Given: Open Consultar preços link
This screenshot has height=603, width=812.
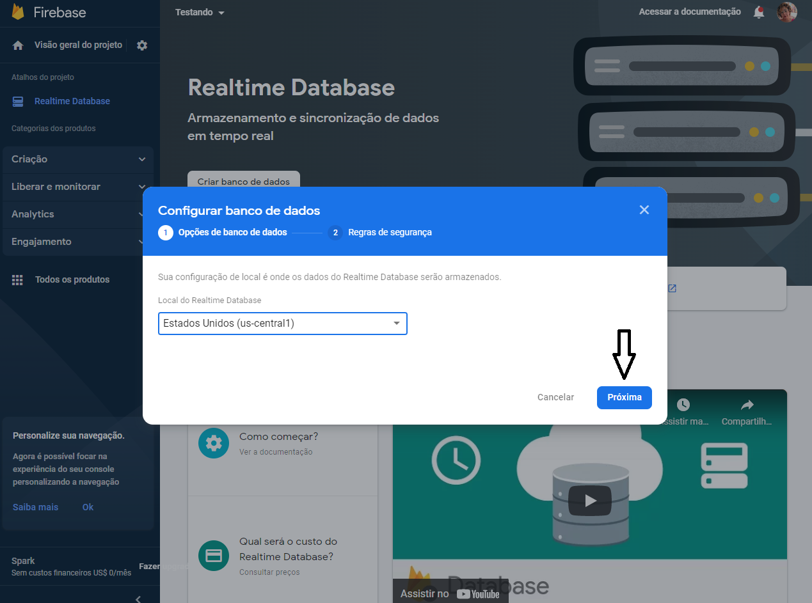Looking at the screenshot, I should click(269, 572).
